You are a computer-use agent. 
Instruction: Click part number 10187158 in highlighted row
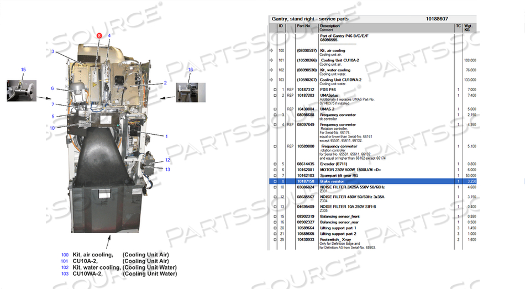306,181
